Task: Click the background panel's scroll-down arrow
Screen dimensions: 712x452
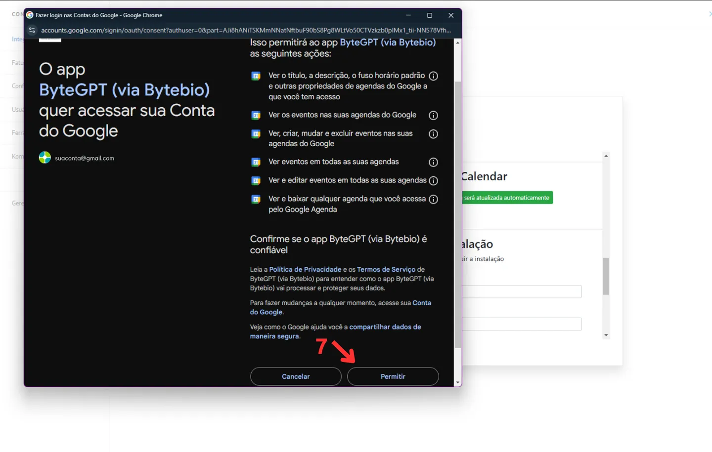Action: coord(606,335)
